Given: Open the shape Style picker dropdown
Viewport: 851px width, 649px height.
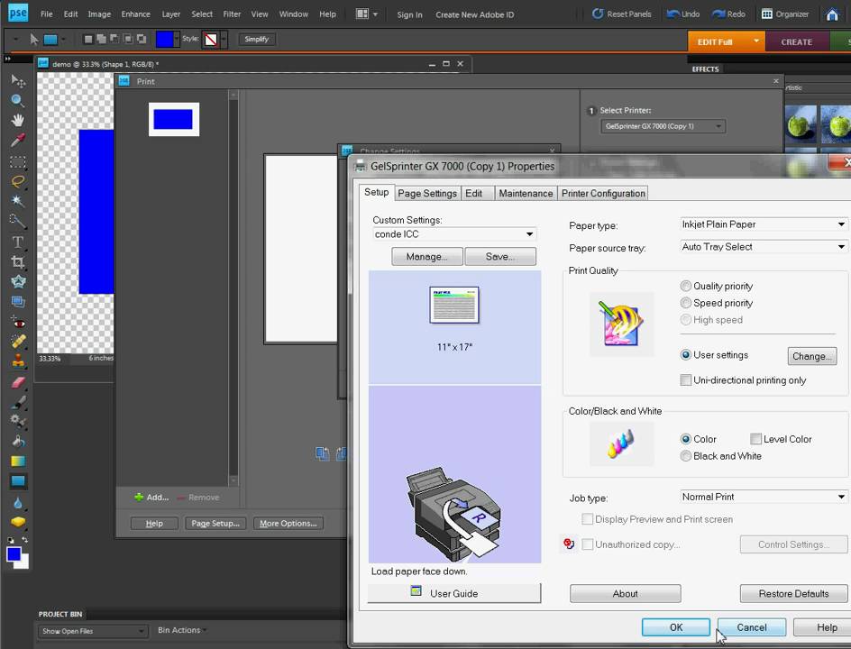Looking at the screenshot, I should (223, 39).
